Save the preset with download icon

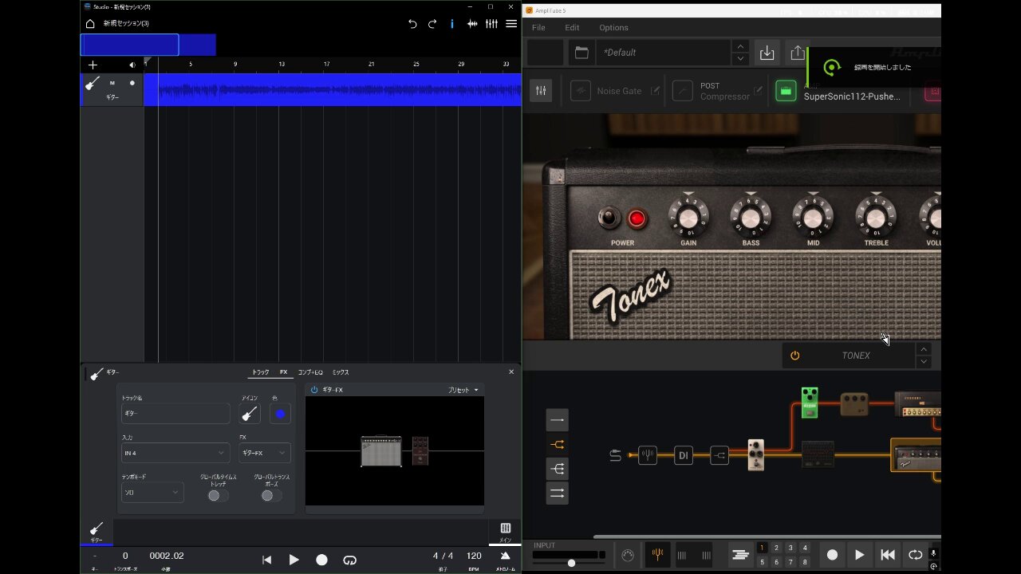click(x=767, y=53)
